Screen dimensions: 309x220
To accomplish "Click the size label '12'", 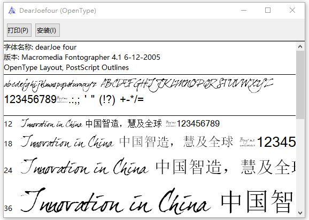I will [x=8, y=124].
